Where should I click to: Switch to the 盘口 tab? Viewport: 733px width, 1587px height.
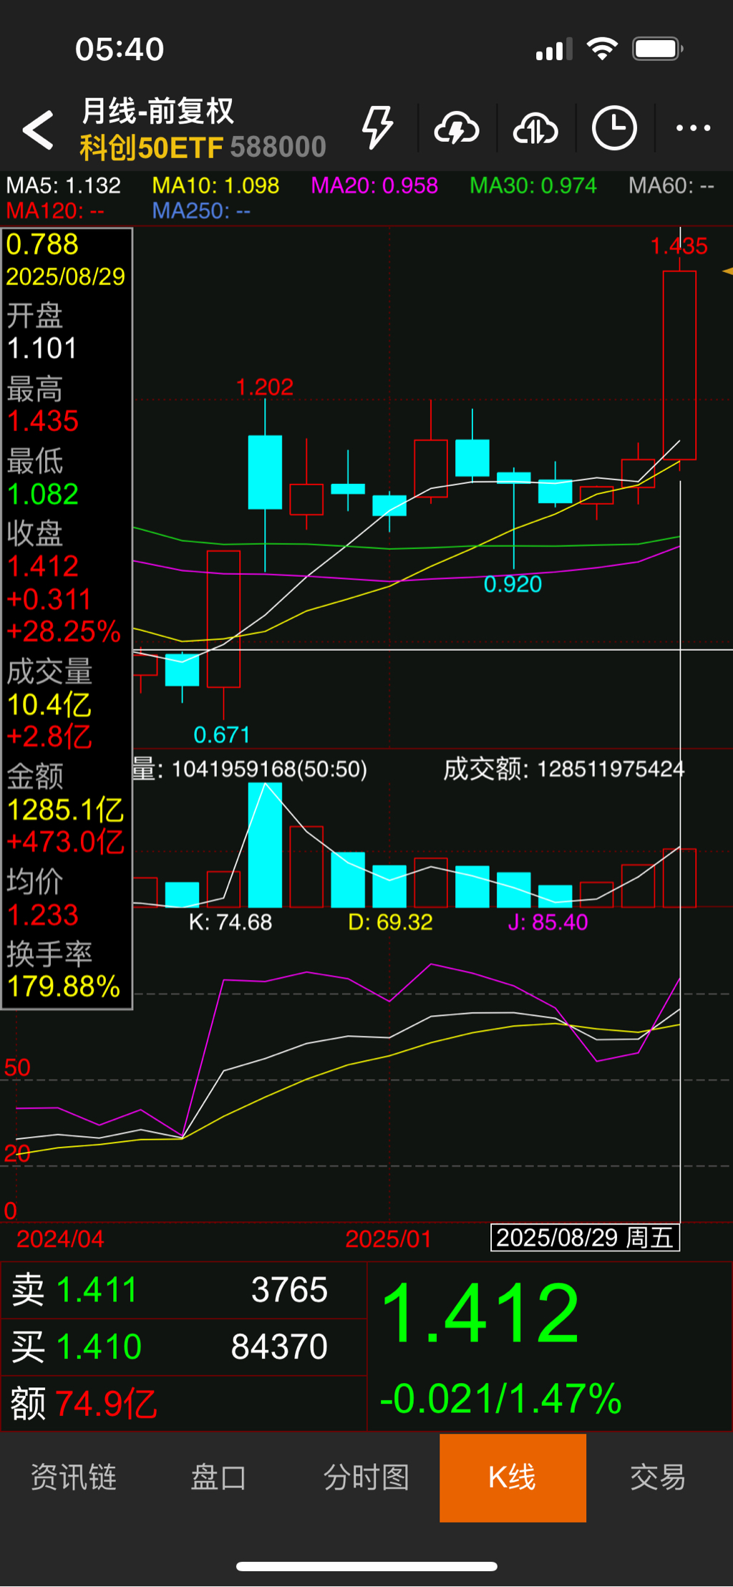pyautogui.click(x=219, y=1477)
